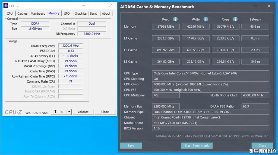Select the Memory tab in CPU-Z
This screenshot has height=155, width=278.
tap(54, 13)
